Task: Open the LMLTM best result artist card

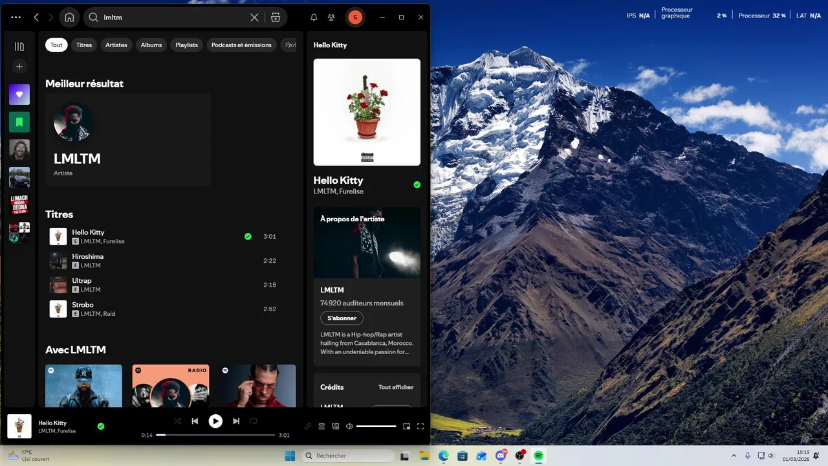Action: (128, 139)
